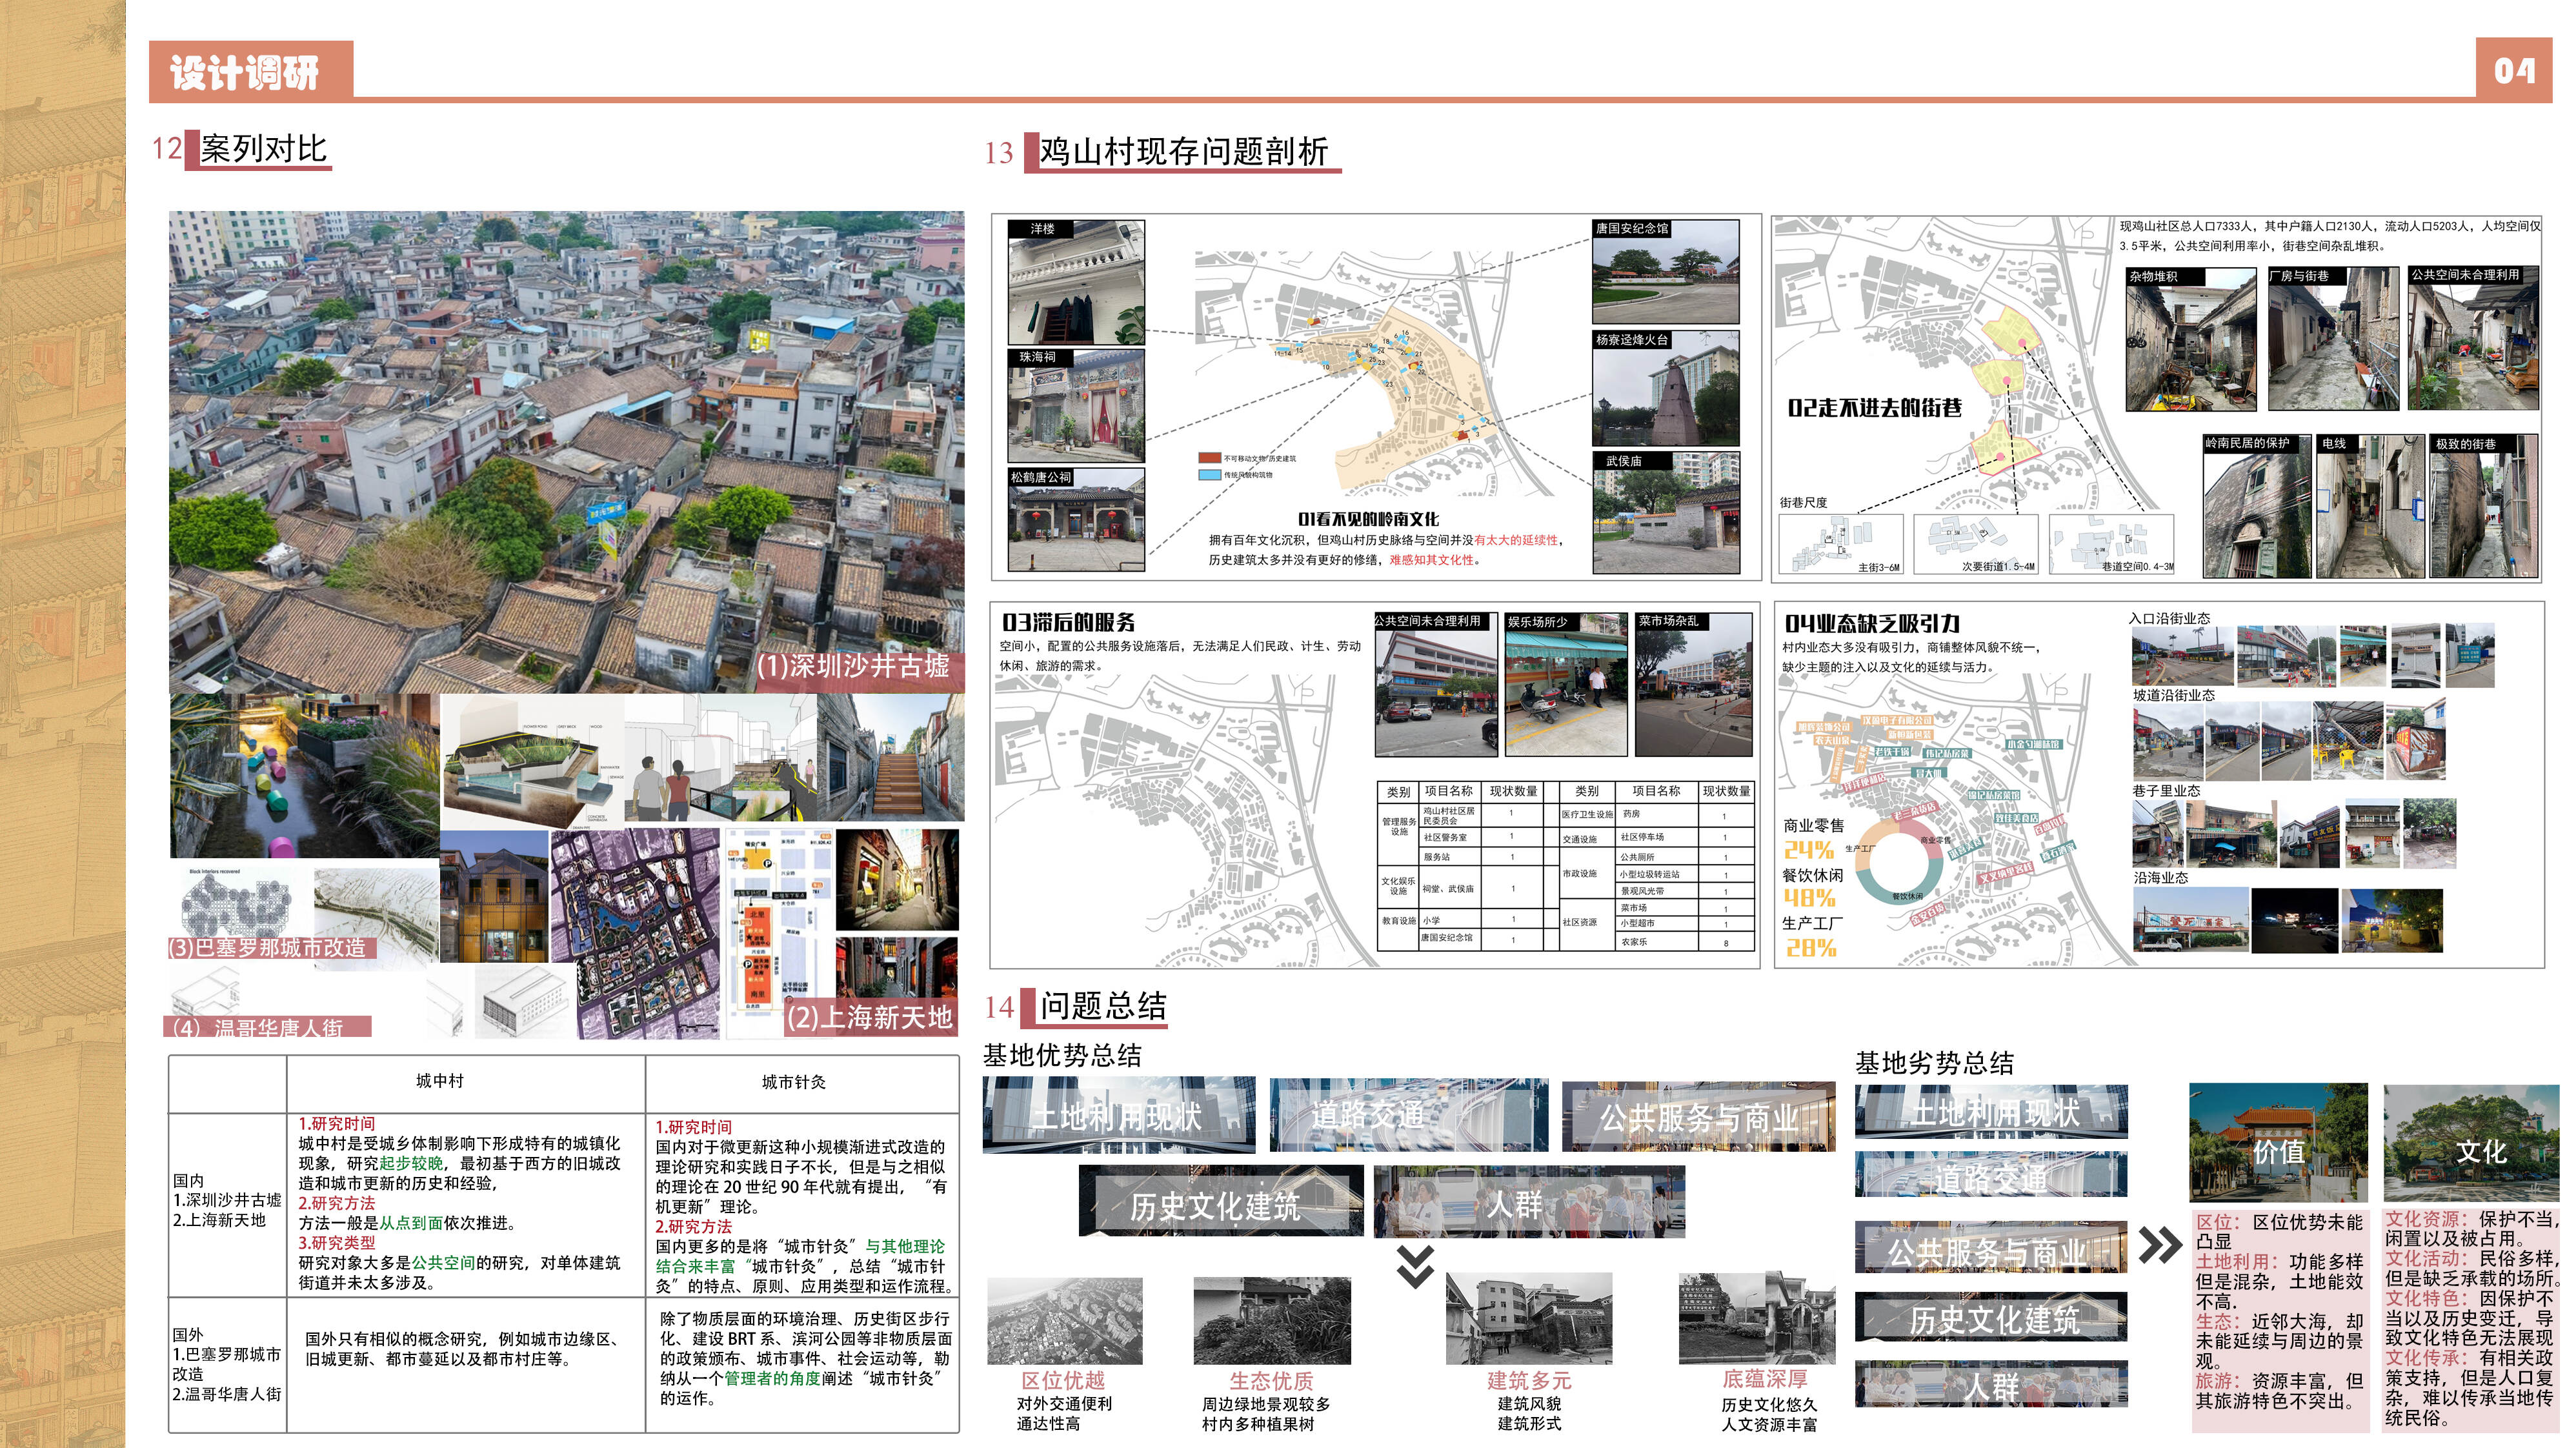
Task: Click the 巷道空间0.4~3M street scale diagram
Action: tap(2111, 544)
